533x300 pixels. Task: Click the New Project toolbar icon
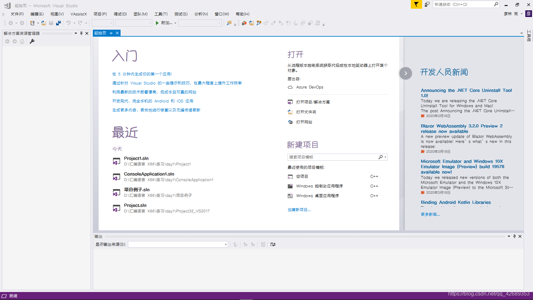click(x=32, y=23)
